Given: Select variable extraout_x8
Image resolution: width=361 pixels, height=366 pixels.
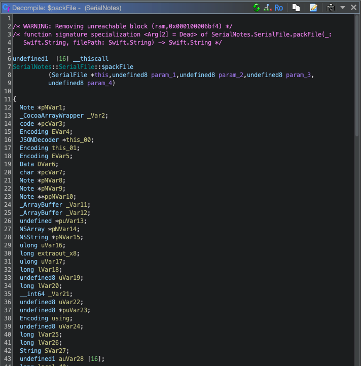Looking at the screenshot, I should (57, 253).
